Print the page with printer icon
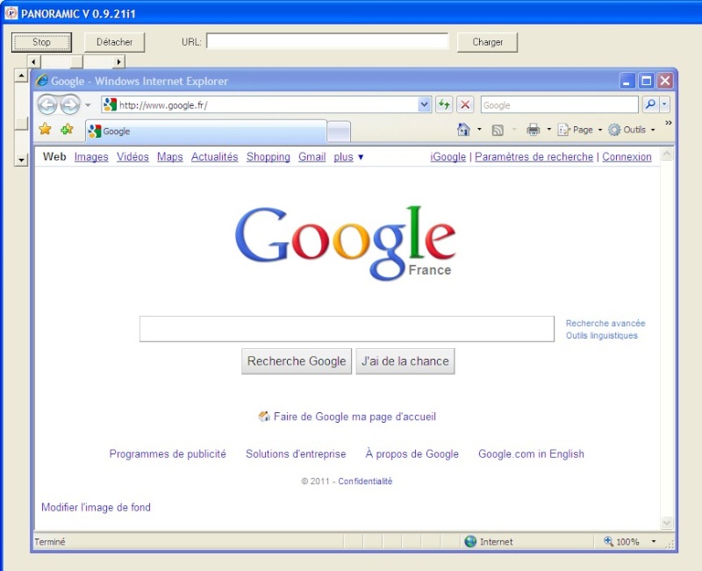Screen dimensions: 702x571 [x=533, y=130]
